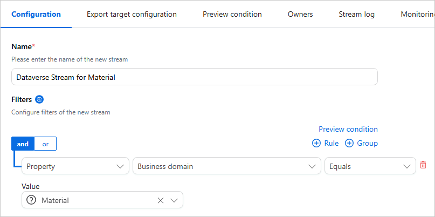Expand the Material value dropdown chevron

pos(174,200)
